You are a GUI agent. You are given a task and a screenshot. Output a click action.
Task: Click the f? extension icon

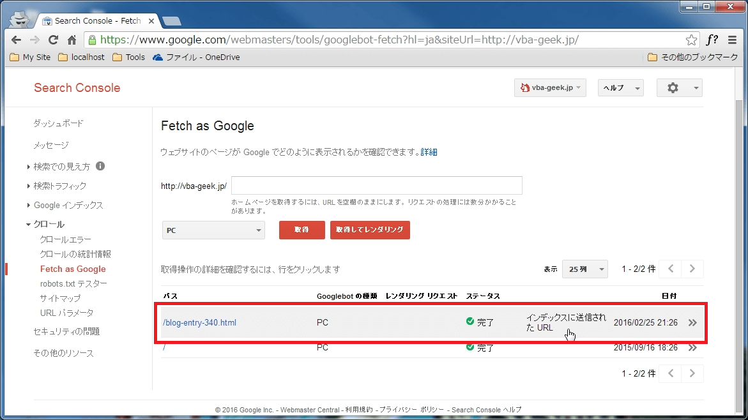tap(712, 39)
